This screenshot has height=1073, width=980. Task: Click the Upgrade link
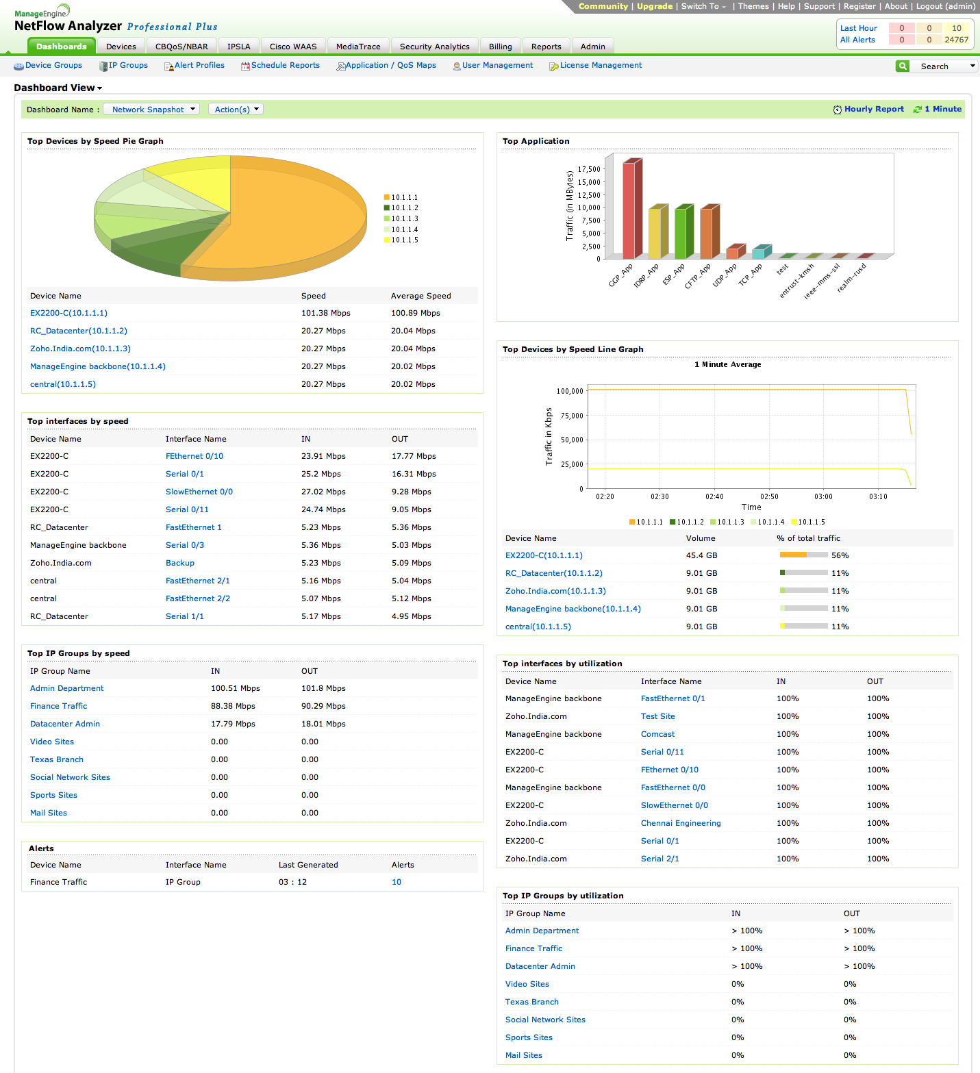click(655, 6)
